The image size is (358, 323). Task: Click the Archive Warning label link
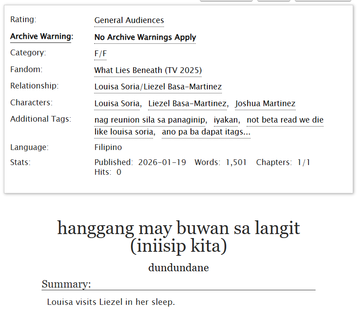(x=41, y=36)
